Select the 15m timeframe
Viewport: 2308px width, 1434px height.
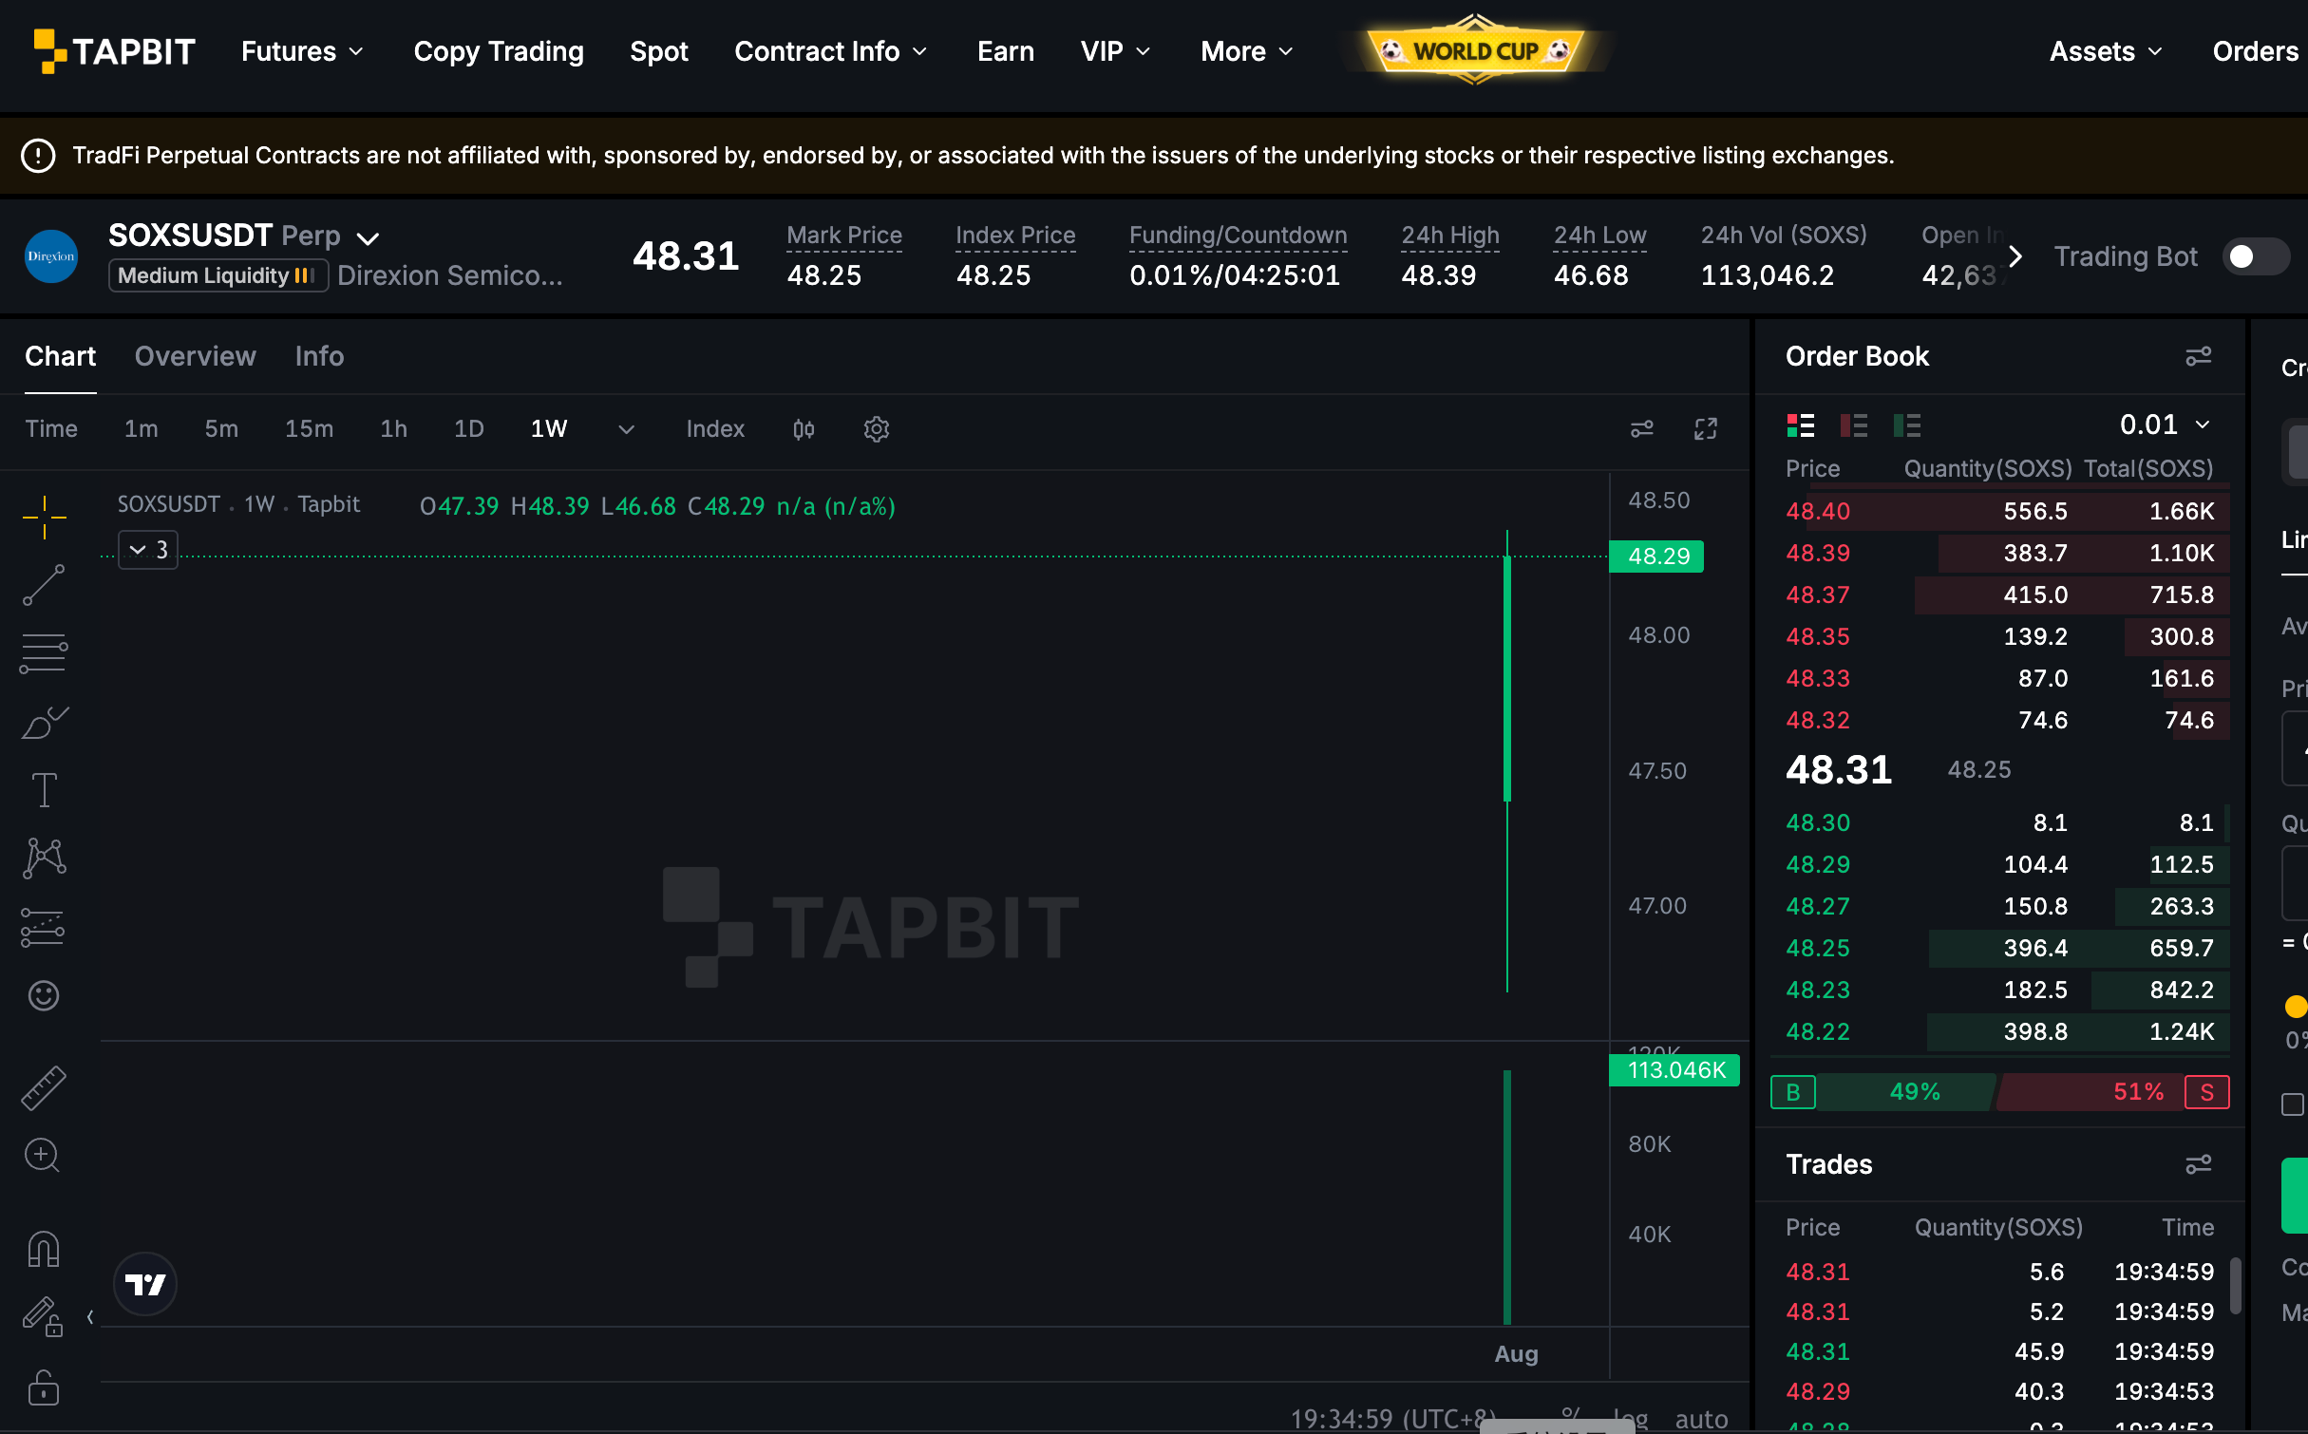click(x=309, y=429)
